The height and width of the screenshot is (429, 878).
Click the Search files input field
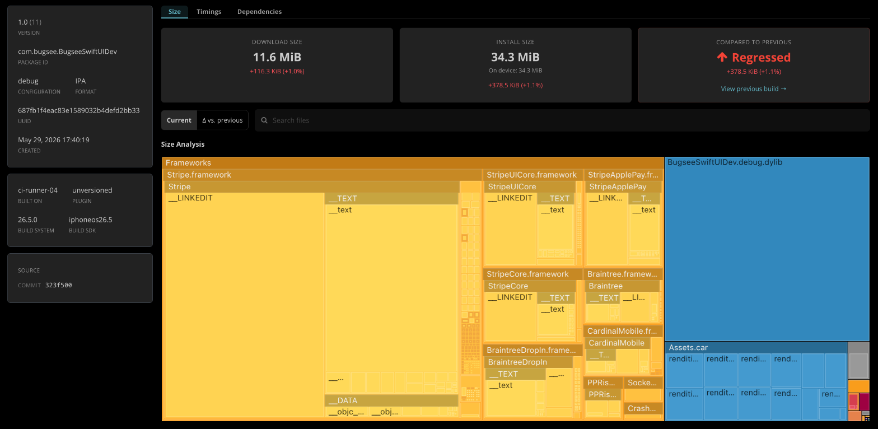pos(562,120)
